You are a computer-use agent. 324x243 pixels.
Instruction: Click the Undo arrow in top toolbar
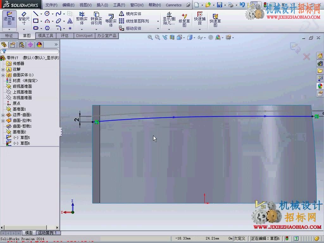point(243,5)
